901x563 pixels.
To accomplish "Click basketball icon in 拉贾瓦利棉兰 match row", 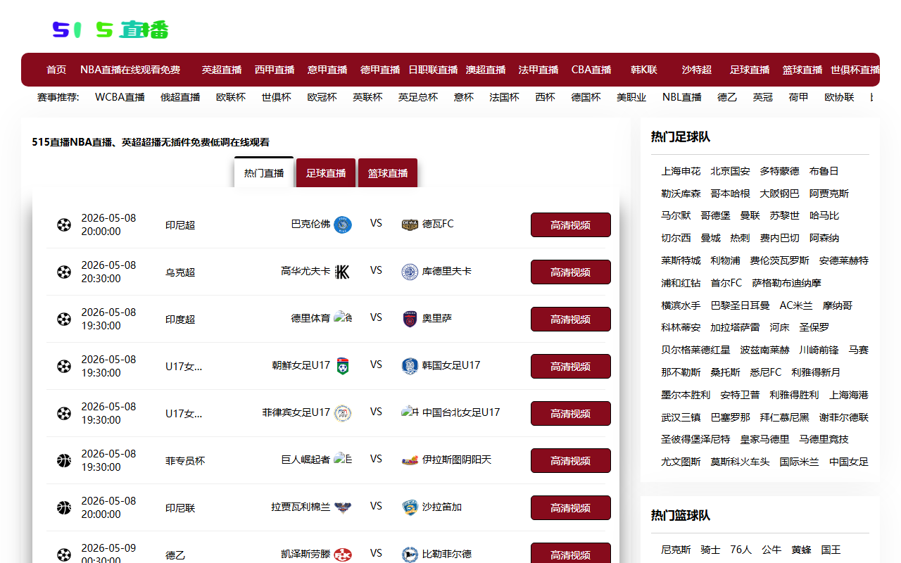I will [64, 508].
